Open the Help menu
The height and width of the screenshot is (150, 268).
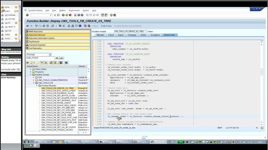[94, 10]
